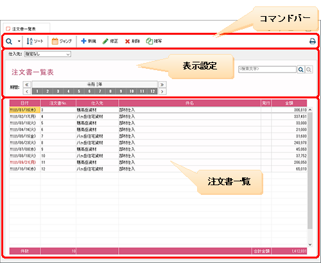Select month 12 in the period bar

coord(152,91)
